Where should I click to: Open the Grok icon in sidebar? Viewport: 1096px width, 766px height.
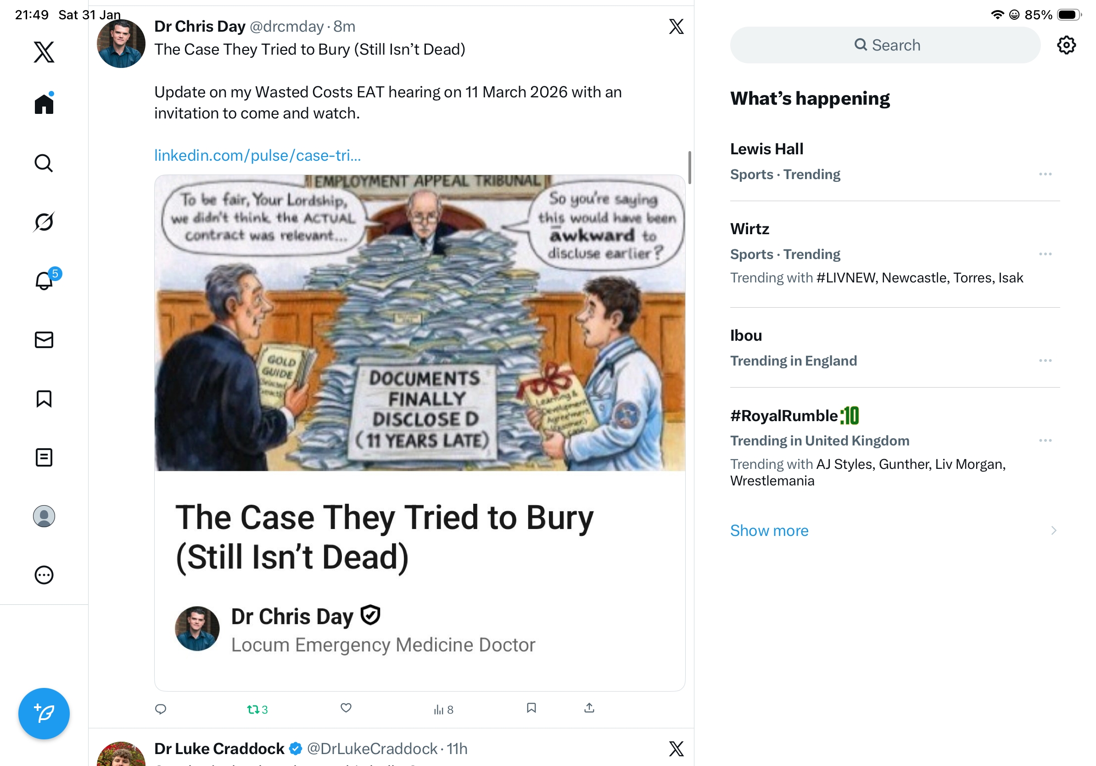[x=44, y=222]
